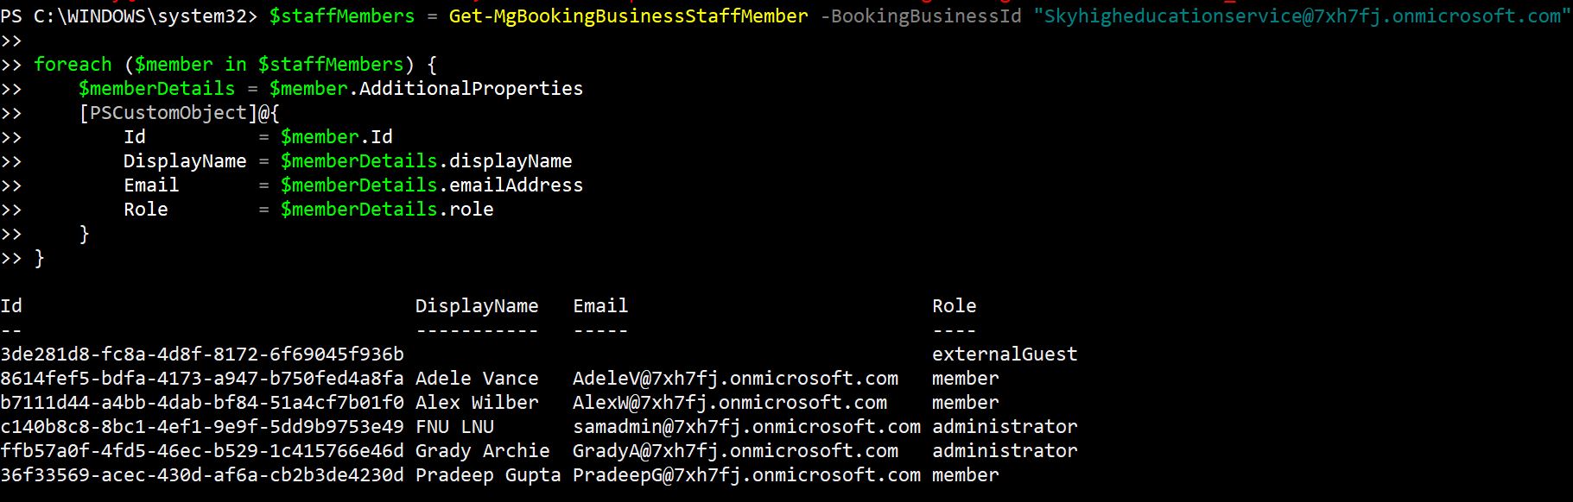The width and height of the screenshot is (1573, 502).
Task: Click the $staffMembers variable on first line
Action: (342, 16)
